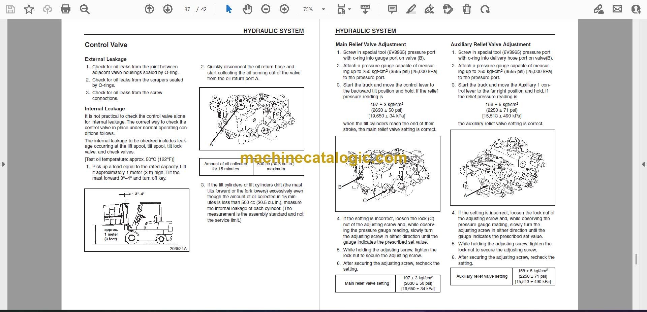This screenshot has height=312, width=647.
Task: Bookmark document with star icon
Action: 29,9
